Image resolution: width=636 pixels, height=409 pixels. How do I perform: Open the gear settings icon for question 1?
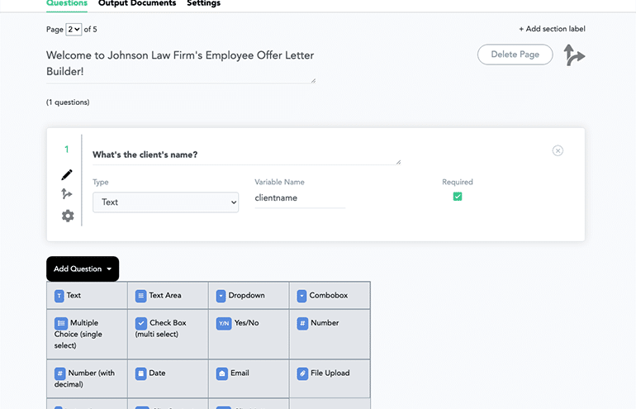(x=68, y=216)
